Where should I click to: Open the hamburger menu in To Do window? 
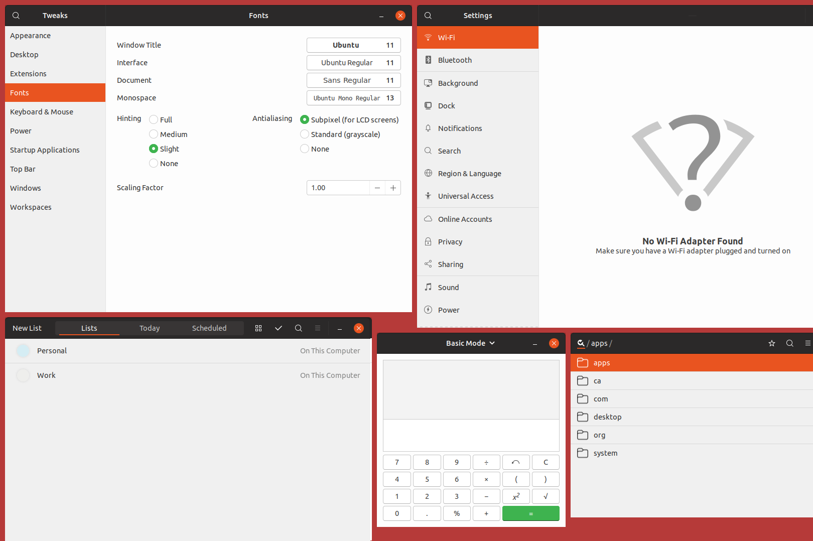318,328
